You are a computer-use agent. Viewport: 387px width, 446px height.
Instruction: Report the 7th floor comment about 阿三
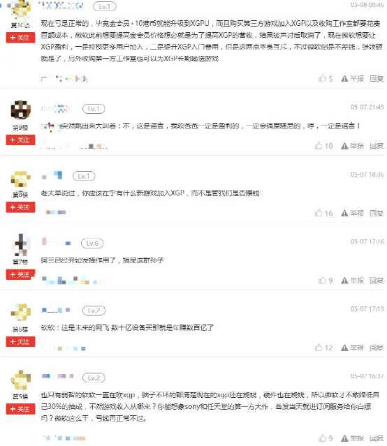coord(353,281)
